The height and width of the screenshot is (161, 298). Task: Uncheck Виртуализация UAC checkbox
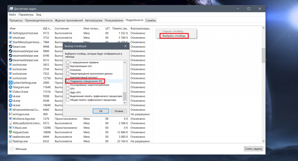(x=68, y=66)
